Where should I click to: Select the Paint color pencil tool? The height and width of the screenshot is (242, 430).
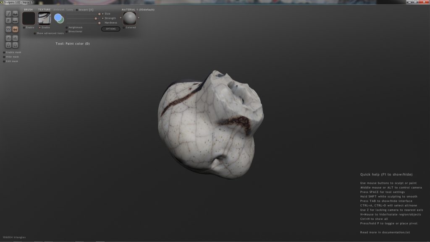(8, 13)
